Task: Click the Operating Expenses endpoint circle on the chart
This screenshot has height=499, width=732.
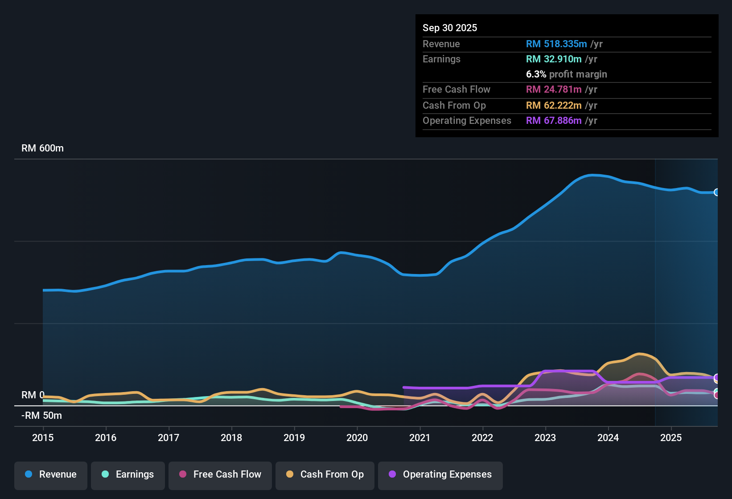Action: click(x=717, y=378)
